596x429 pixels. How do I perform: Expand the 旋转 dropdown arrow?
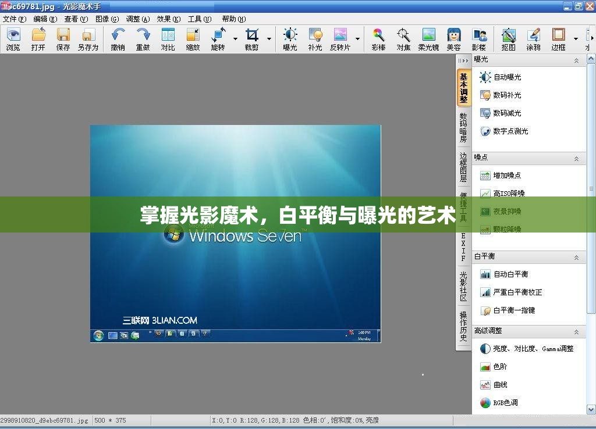point(235,39)
